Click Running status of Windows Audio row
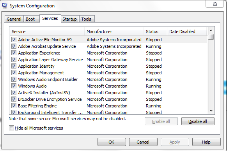 (154, 86)
